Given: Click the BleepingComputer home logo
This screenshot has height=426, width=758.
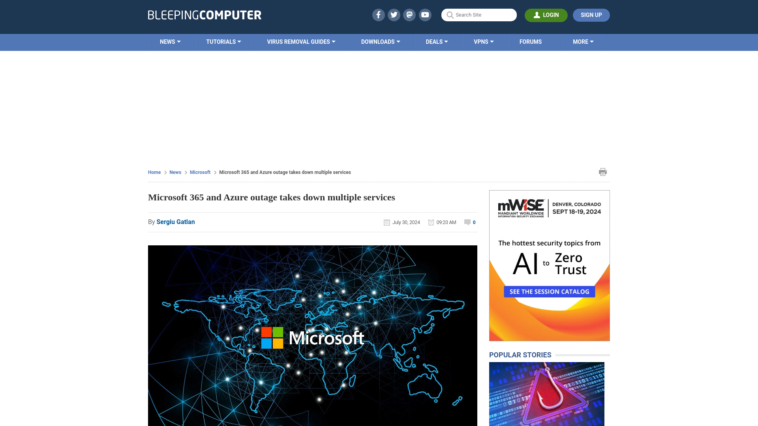Looking at the screenshot, I should [x=205, y=15].
